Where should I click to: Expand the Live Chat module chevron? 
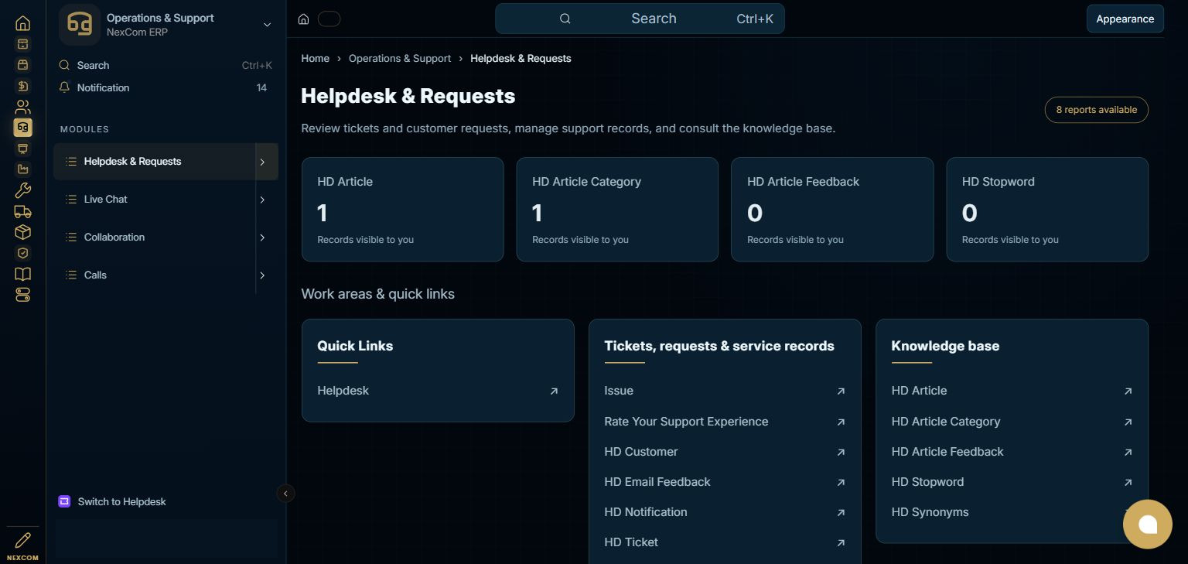262,200
